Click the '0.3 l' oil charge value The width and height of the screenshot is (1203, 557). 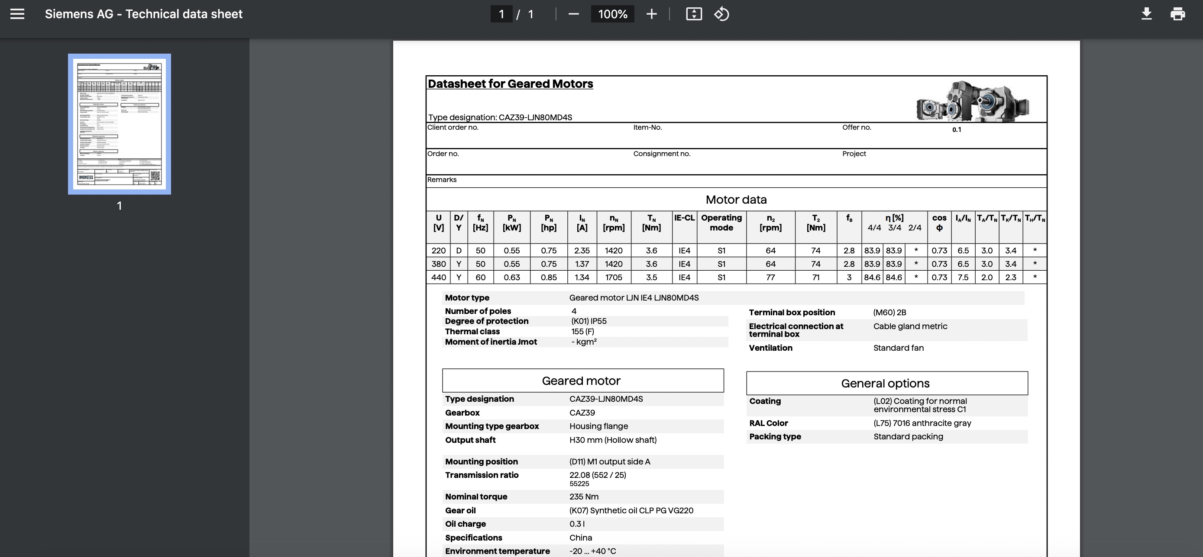click(577, 524)
